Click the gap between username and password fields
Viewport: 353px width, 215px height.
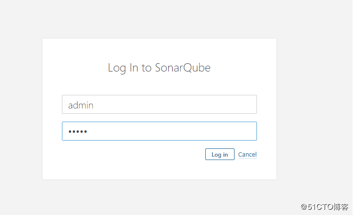coord(159,118)
